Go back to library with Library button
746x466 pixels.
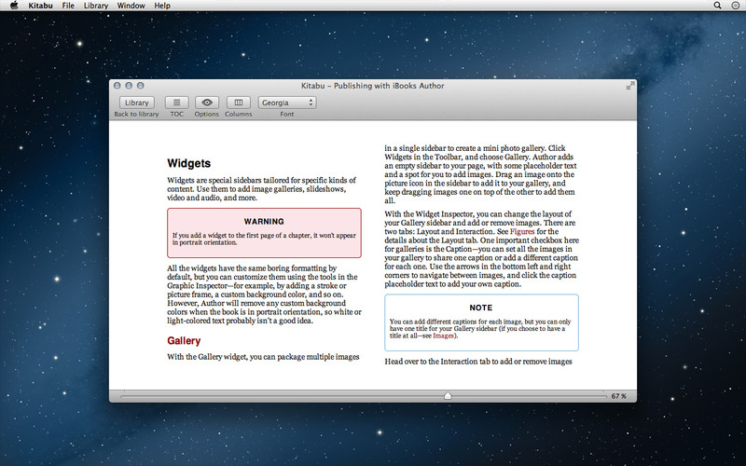click(x=136, y=103)
